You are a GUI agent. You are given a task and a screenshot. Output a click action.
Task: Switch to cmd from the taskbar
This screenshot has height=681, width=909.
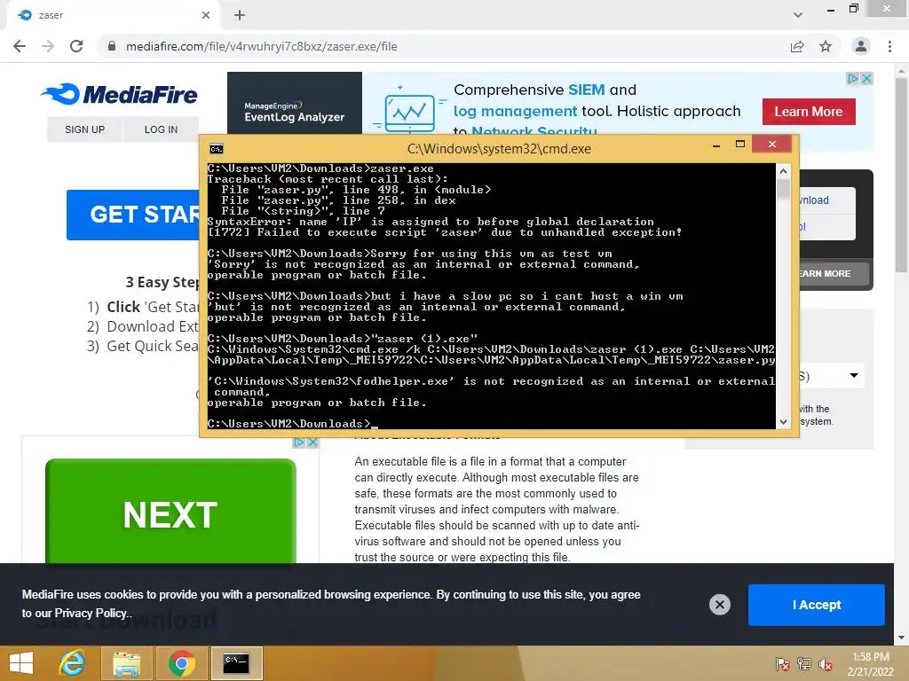236,663
